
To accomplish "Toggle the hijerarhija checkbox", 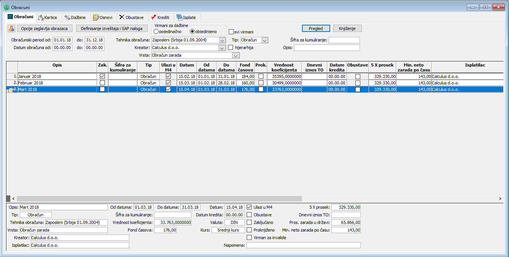I will [231, 48].
